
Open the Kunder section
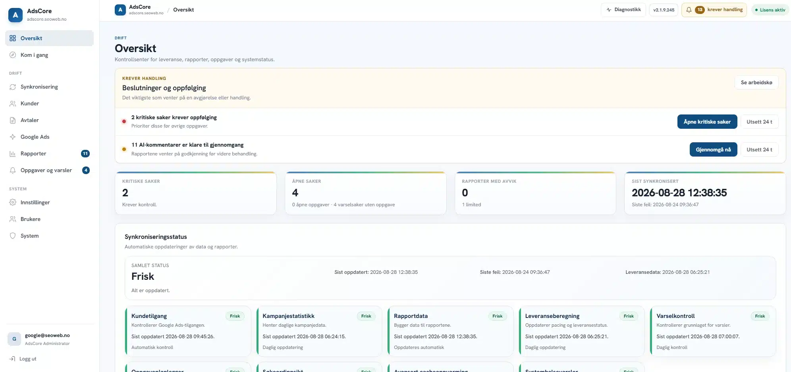[x=50, y=103]
